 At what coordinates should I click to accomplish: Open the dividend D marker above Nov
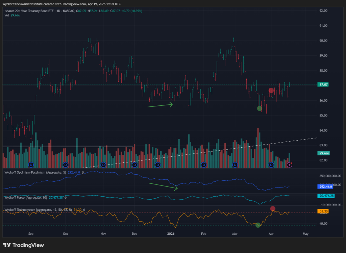pos(103,165)
